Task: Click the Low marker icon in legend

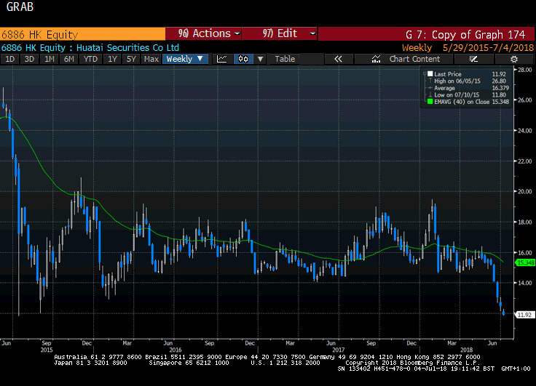Action: coord(430,95)
